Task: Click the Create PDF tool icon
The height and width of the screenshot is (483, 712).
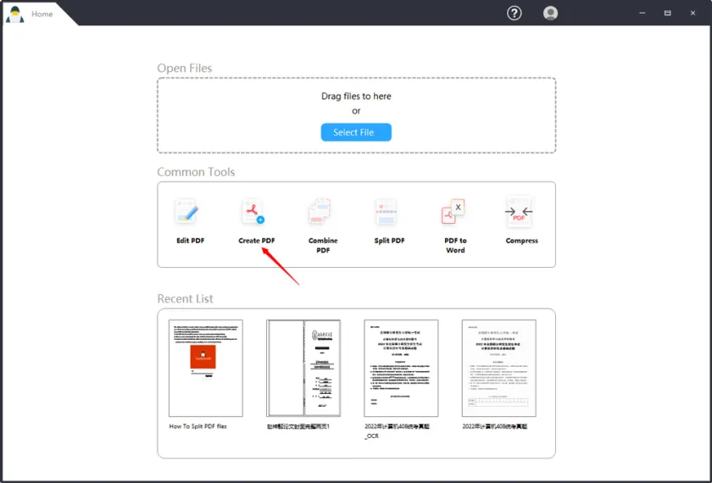Action: [253, 212]
